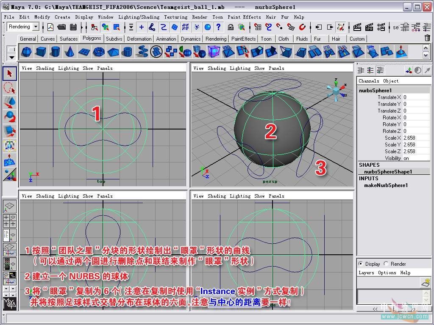434x325 pixels.
Task: Open the Rendering menu set dropdown
Action: (x=36, y=27)
